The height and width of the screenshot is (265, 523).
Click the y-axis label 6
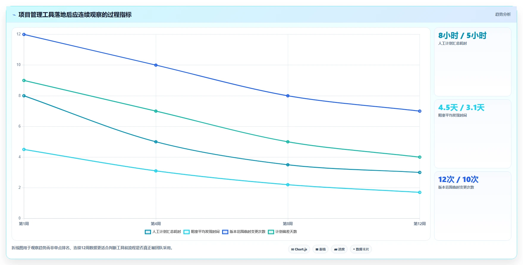[20, 126]
